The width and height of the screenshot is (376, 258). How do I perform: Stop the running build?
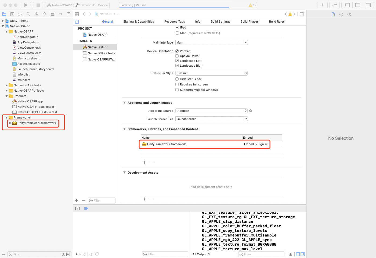[38, 5]
